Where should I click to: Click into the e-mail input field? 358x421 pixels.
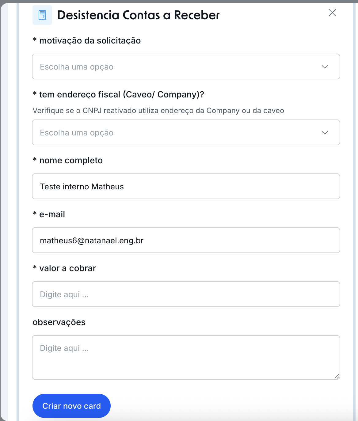[x=186, y=241]
